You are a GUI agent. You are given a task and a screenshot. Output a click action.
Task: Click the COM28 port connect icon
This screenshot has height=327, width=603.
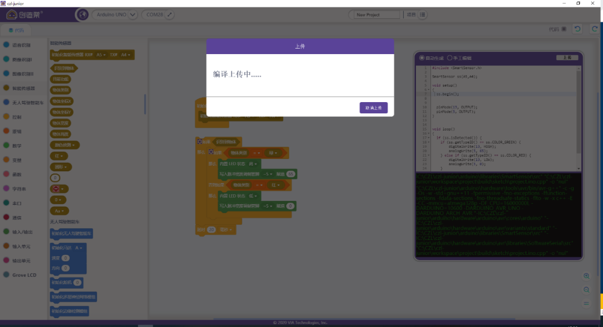[170, 15]
